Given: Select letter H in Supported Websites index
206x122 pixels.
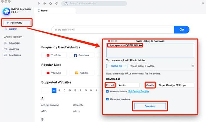Looking at the screenshot, I should 91,90.
